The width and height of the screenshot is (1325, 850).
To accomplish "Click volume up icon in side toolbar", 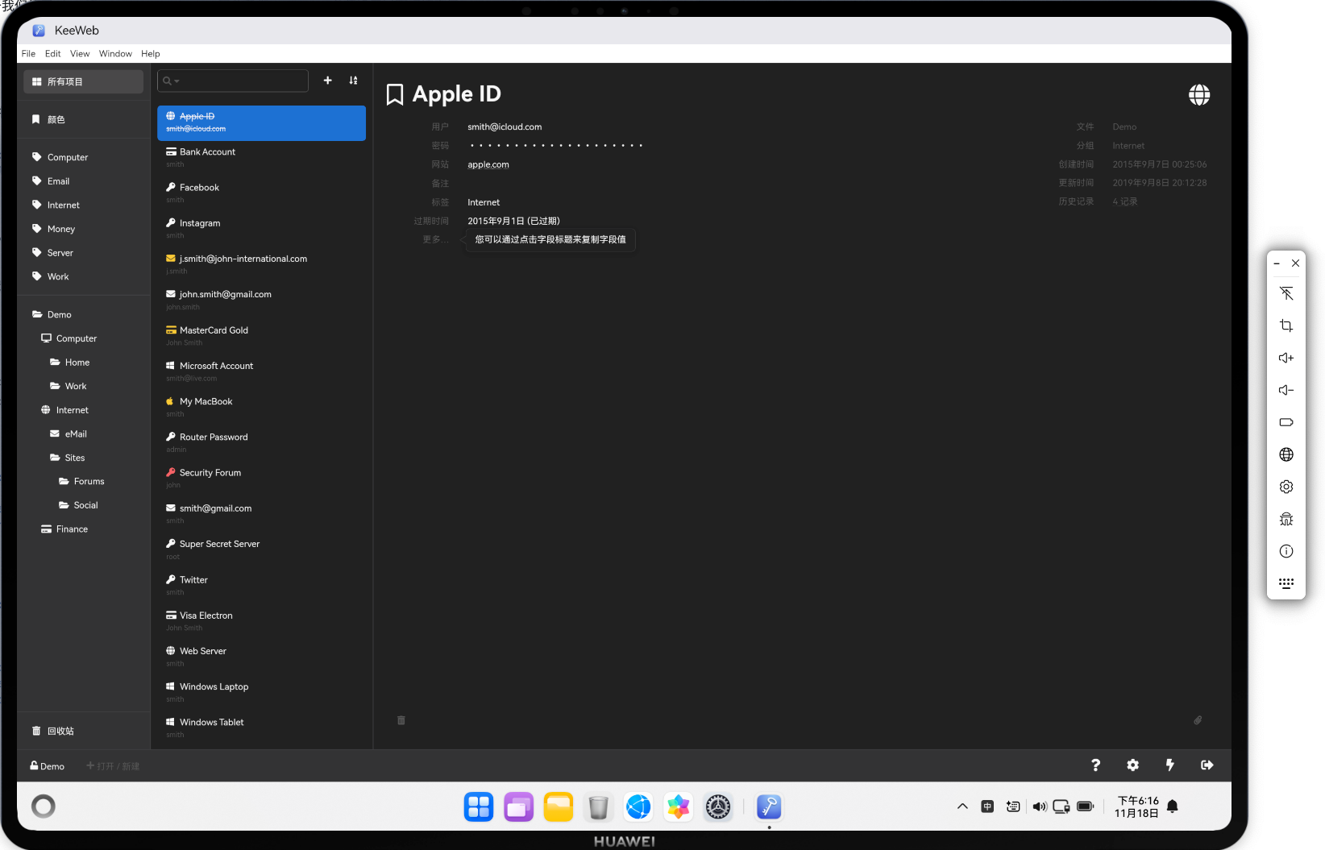I will [x=1286, y=358].
